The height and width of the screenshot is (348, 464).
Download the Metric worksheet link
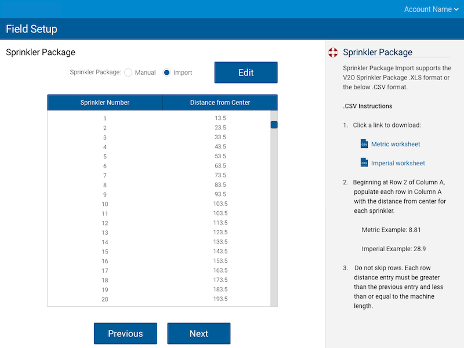(x=396, y=144)
